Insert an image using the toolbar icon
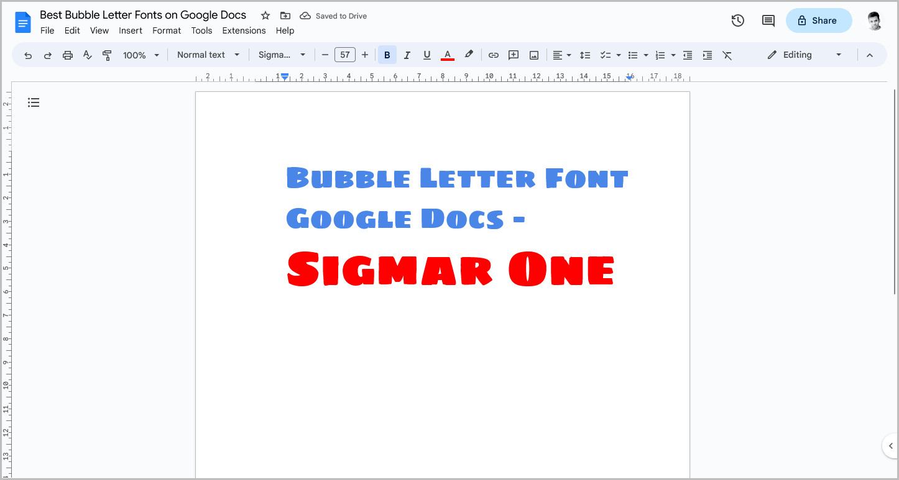The image size is (899, 480). [533, 55]
